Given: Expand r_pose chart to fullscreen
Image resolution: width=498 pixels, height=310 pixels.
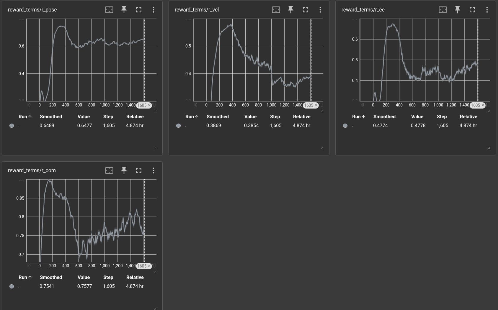Looking at the screenshot, I should coord(139,10).
